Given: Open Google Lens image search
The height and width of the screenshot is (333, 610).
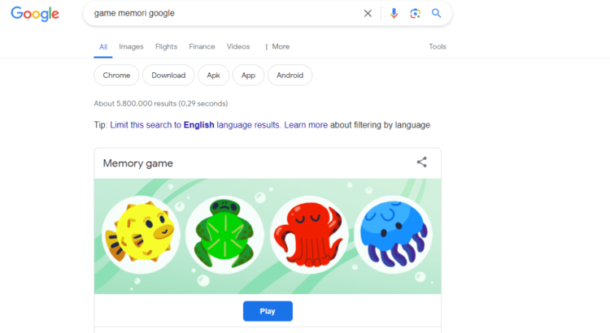Looking at the screenshot, I should tap(415, 13).
